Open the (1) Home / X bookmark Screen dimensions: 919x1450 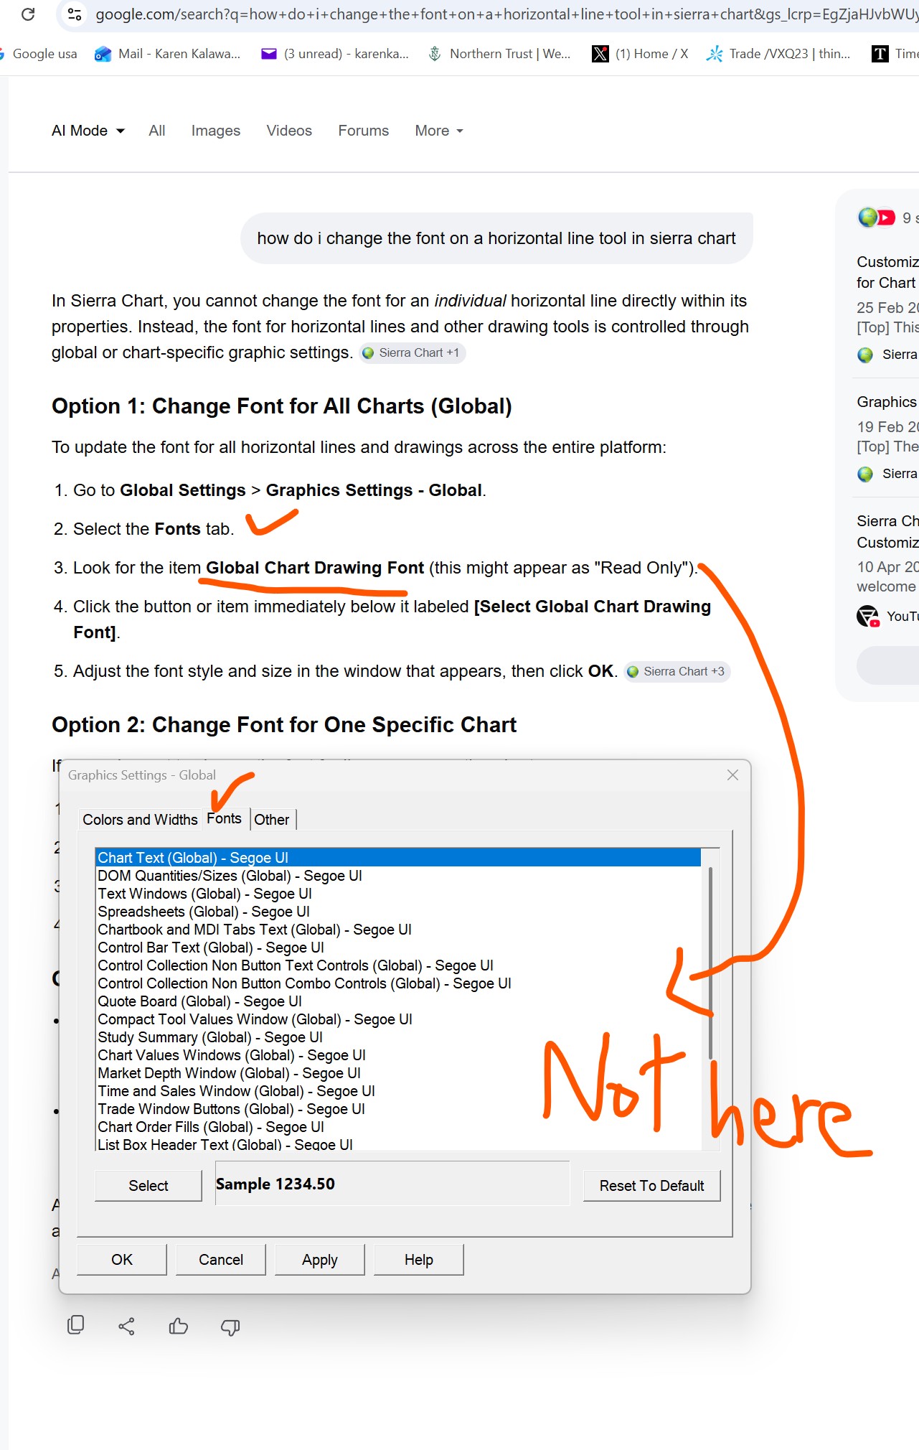(x=640, y=54)
